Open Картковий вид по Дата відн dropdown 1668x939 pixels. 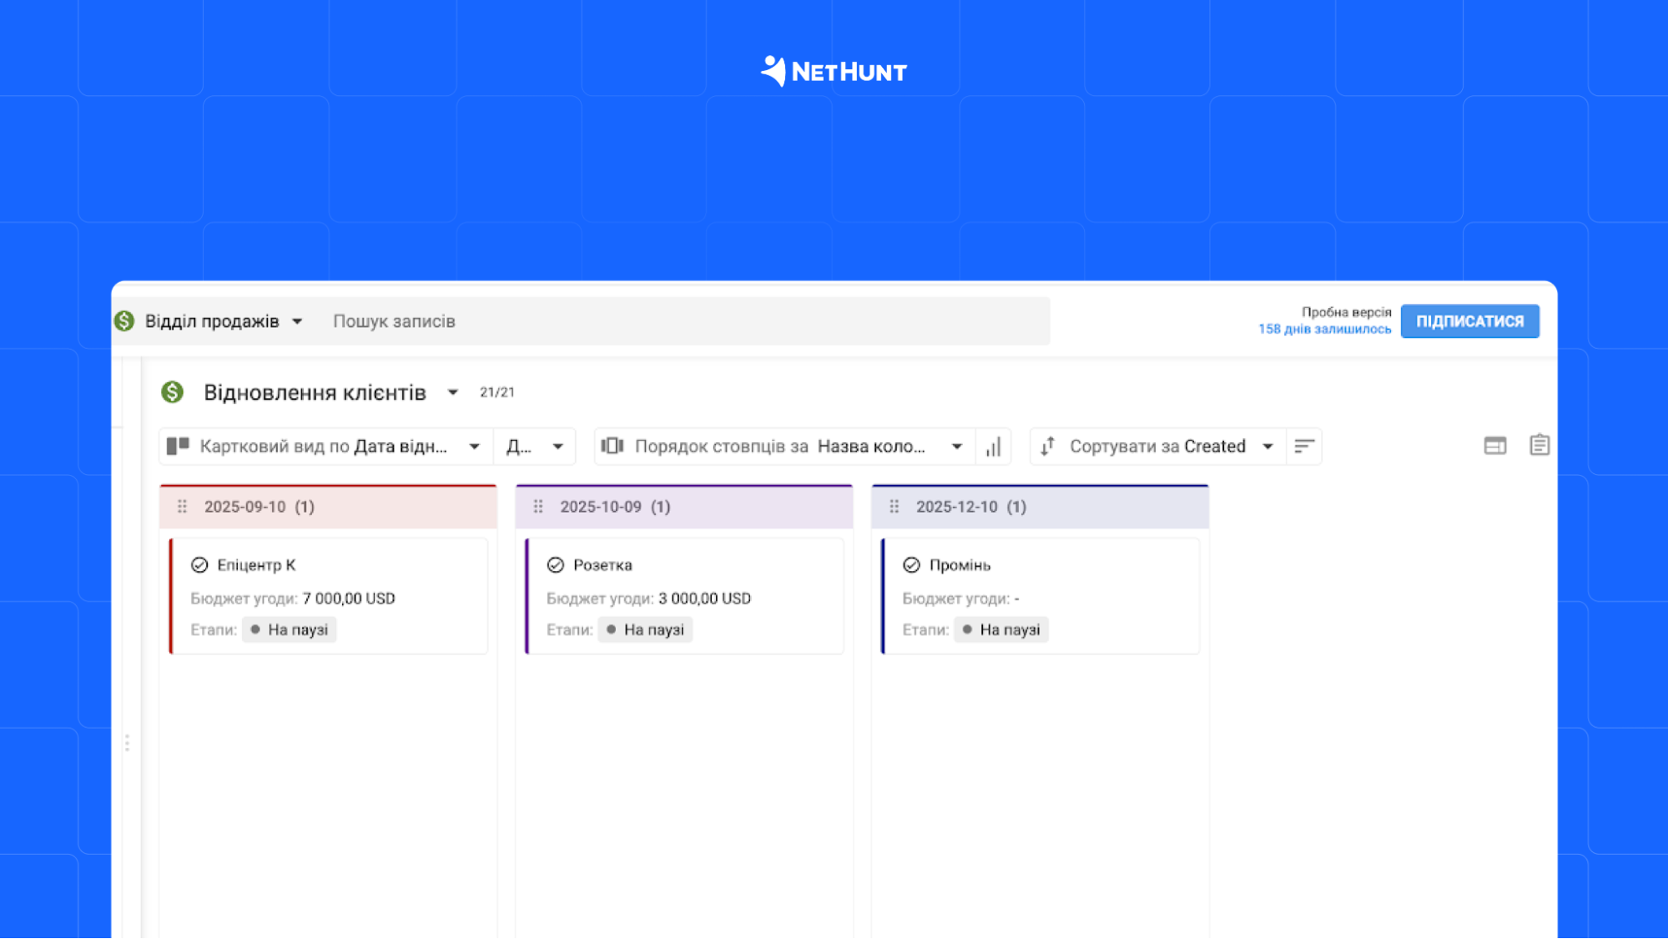pos(326,447)
